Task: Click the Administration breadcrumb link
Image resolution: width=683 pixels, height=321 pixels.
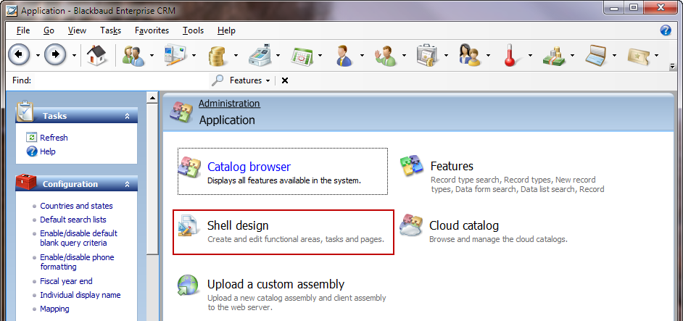Action: (x=229, y=104)
